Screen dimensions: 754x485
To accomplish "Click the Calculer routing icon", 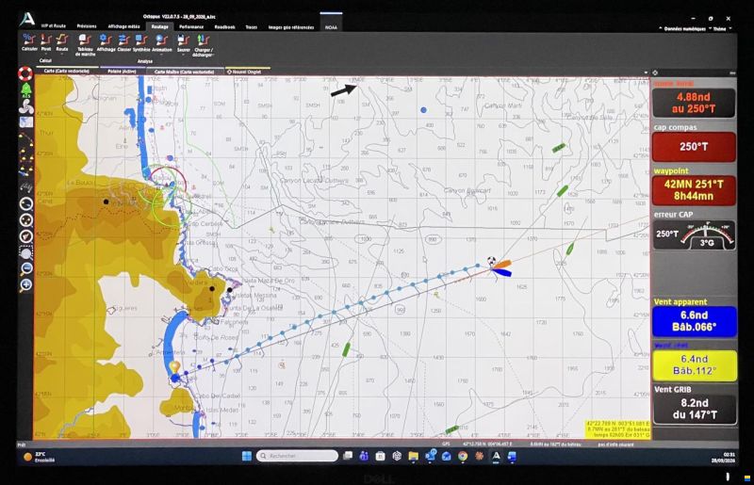I will coord(29,42).
